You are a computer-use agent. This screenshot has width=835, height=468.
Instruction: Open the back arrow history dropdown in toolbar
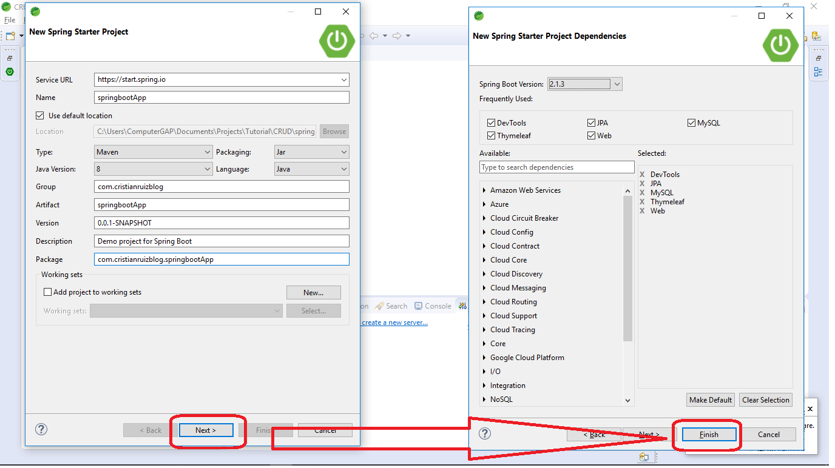pyautogui.click(x=385, y=36)
